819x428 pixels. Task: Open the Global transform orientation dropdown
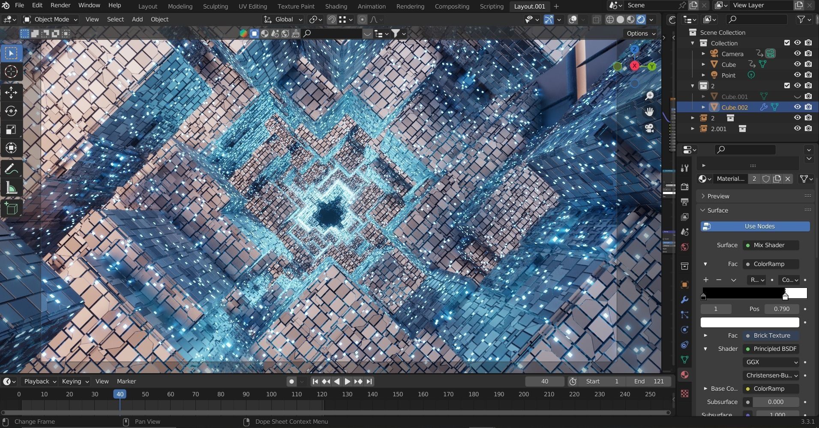[283, 20]
